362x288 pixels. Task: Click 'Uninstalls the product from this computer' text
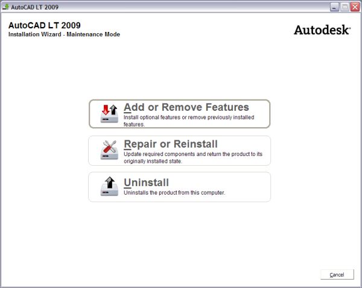[174, 193]
